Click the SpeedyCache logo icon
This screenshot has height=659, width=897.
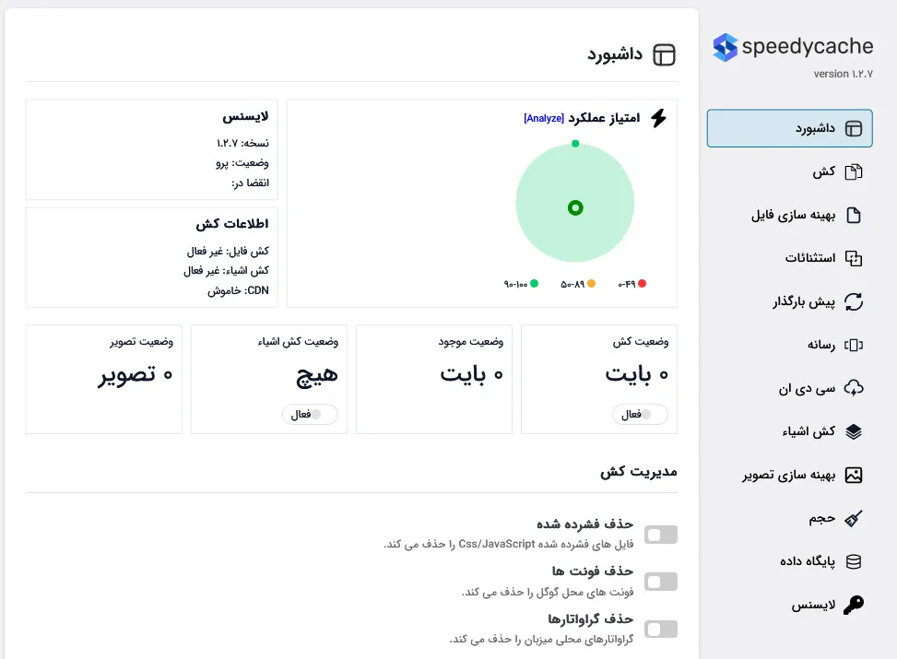point(725,47)
